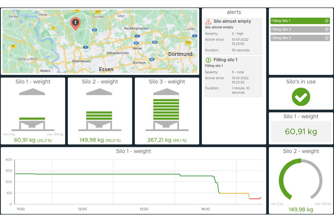The width and height of the screenshot is (334, 222).
Task: Click the Silo 1 weight silo graphic
Action: [x=33, y=110]
